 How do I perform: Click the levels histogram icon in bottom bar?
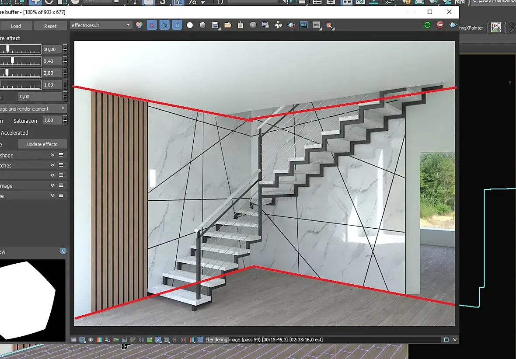(124, 340)
